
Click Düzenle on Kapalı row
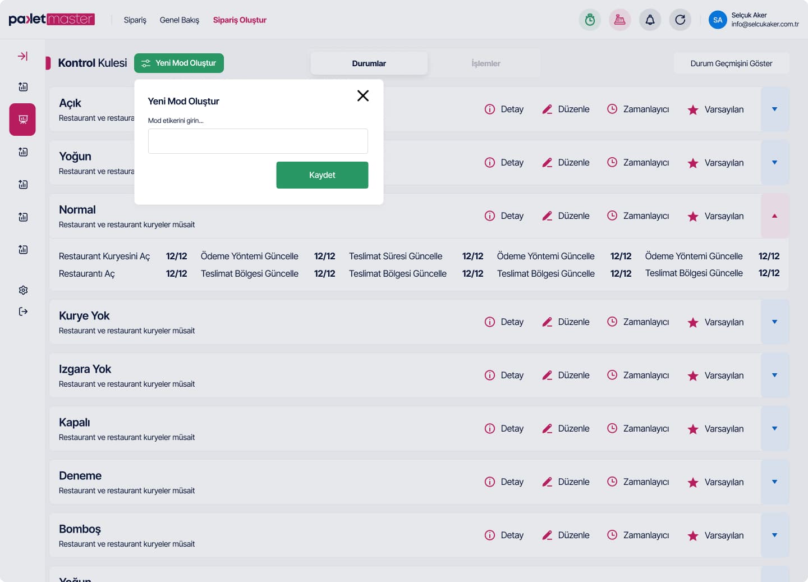click(x=566, y=428)
